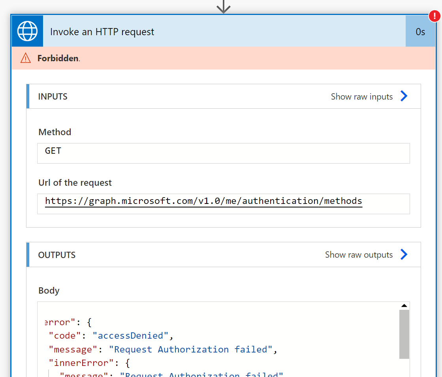This screenshot has width=442, height=377.
Task: Click the INPUTS section heading
Action: point(53,96)
